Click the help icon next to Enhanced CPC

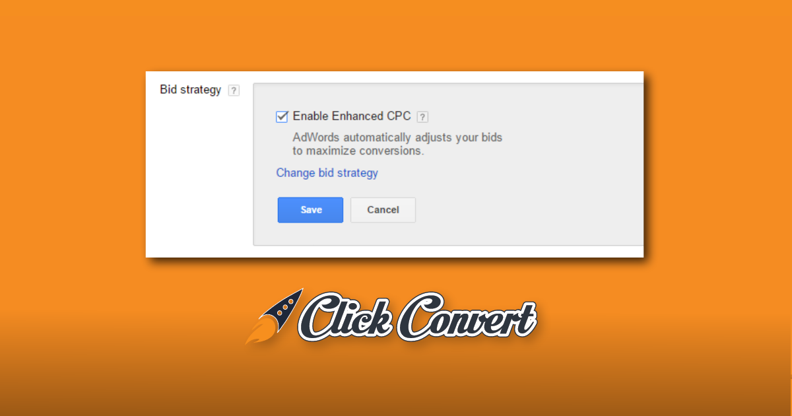click(x=422, y=117)
